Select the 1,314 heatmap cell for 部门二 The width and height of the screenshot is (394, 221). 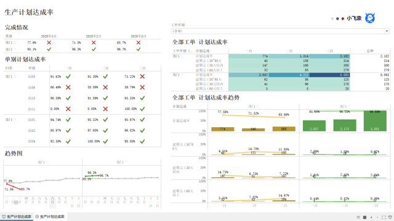click(x=289, y=56)
